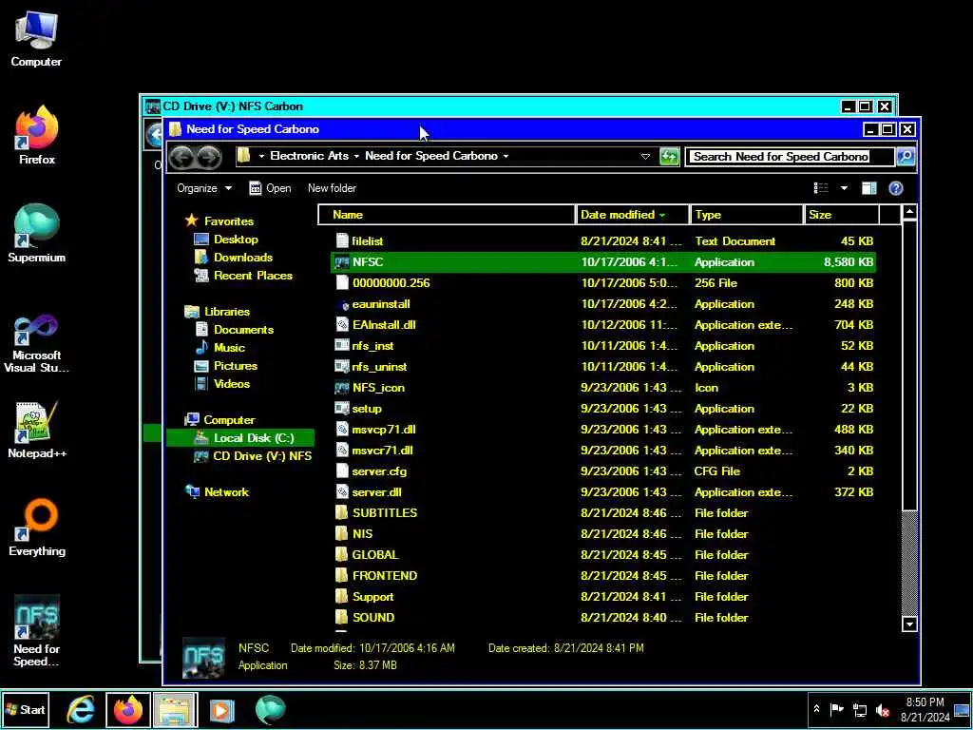
Task: Expand the Need for Speed Carbono breadcrumb arrow
Action: tap(506, 157)
